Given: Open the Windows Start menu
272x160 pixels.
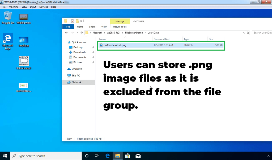Looking at the screenshot, I should tap(5, 156).
